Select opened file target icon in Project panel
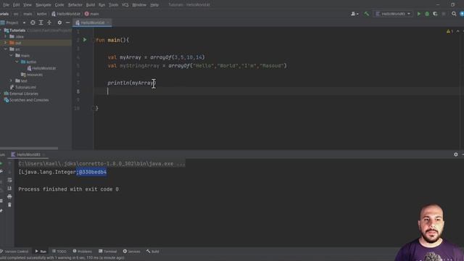This screenshot has height=261, width=464. click(33, 22)
